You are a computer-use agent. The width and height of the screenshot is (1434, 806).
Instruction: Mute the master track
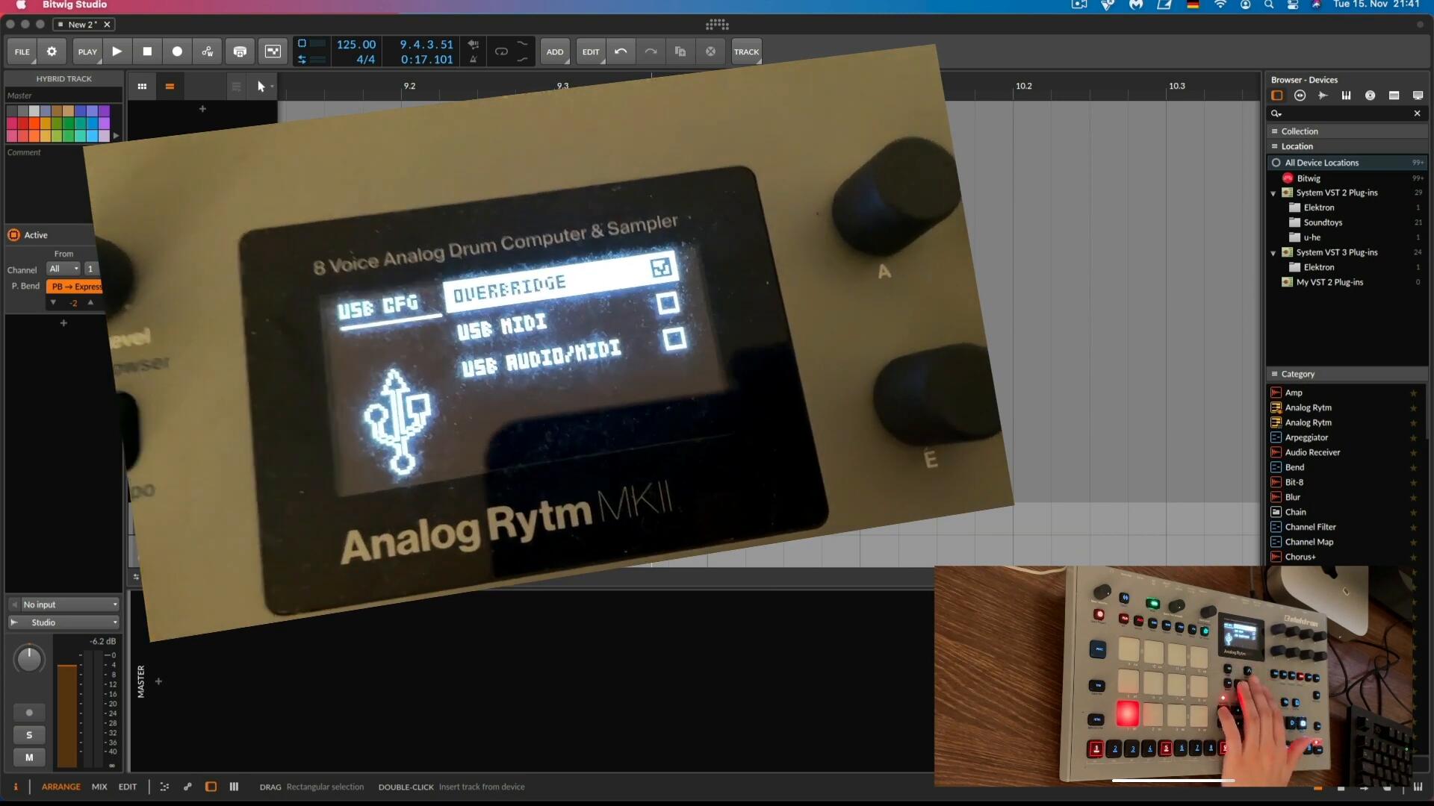click(x=29, y=757)
